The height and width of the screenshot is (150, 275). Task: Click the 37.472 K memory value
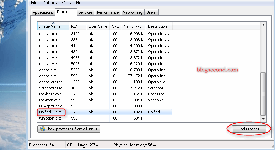pyautogui.click(x=136, y=76)
